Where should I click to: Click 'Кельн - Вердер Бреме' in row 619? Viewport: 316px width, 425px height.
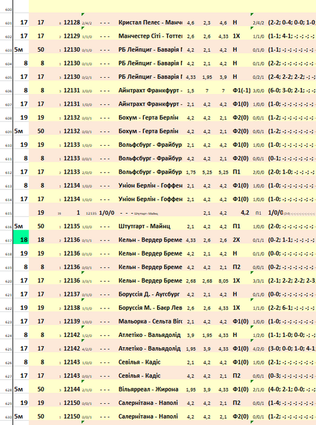tap(150, 267)
